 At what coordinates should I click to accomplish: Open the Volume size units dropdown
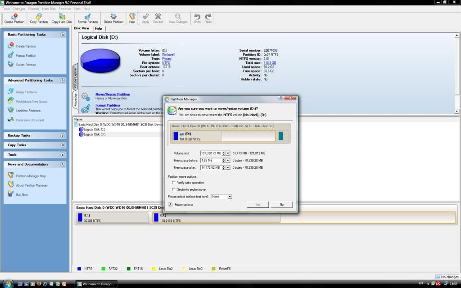[x=228, y=153]
